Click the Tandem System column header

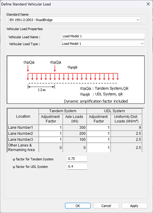pos(63,111)
